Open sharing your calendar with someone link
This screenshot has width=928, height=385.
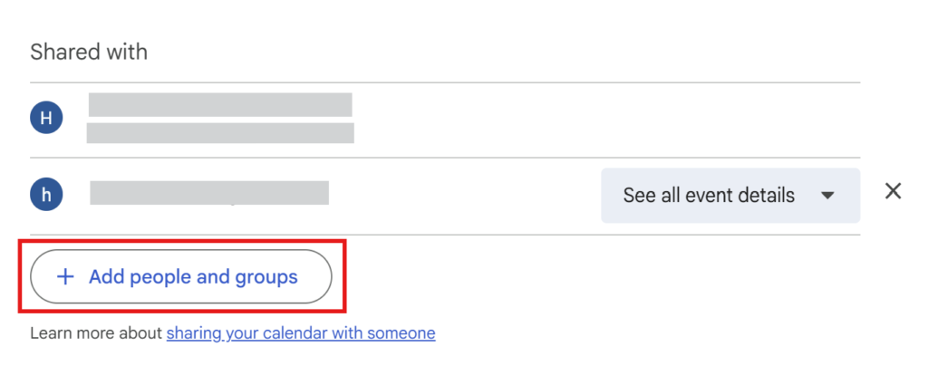click(x=301, y=333)
